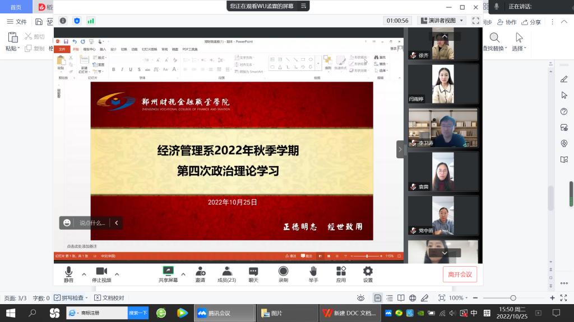Screen dimensions: 574x322
Task: Toggle 拼写检查 in WPS status bar
Action: (71, 298)
